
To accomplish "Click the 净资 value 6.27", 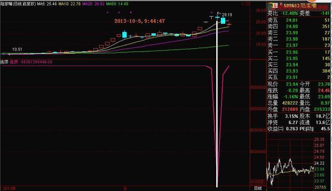I will click(293, 122).
